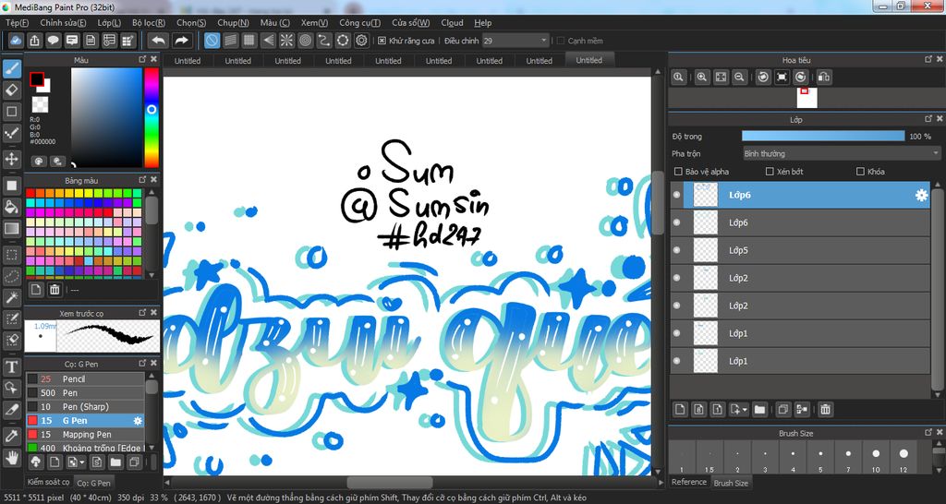Delete the layer with trash icon
The width and height of the screenshot is (946, 504).
825,409
